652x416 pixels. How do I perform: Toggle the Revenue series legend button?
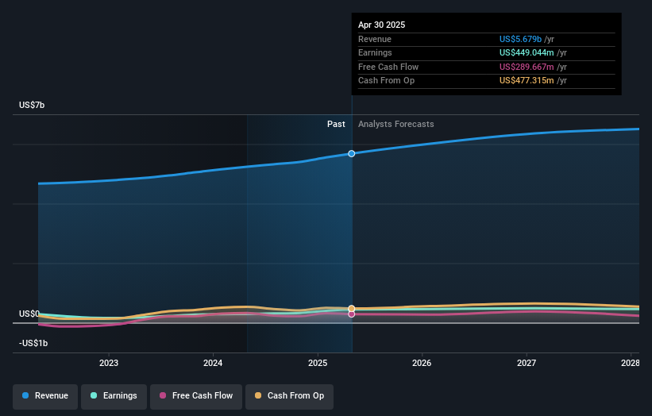(x=45, y=395)
